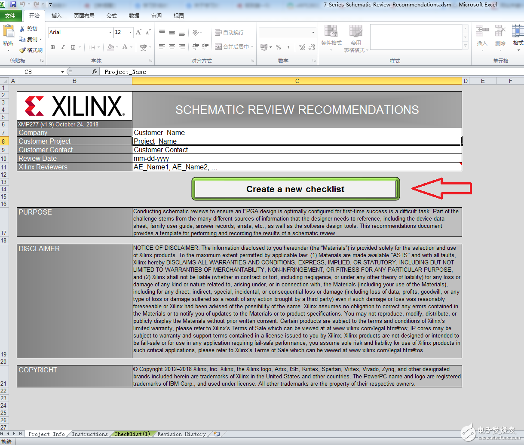Screen dimensions: 524x445
Task: Align text right
Action: pyautogui.click(x=182, y=47)
